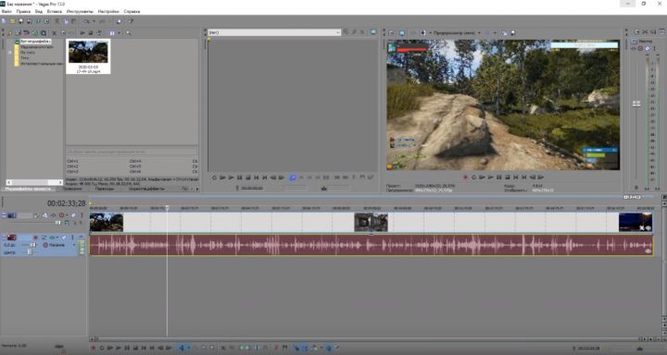Click Preview on External Monitor icon
The height and width of the screenshot is (355, 667).
tap(402, 32)
